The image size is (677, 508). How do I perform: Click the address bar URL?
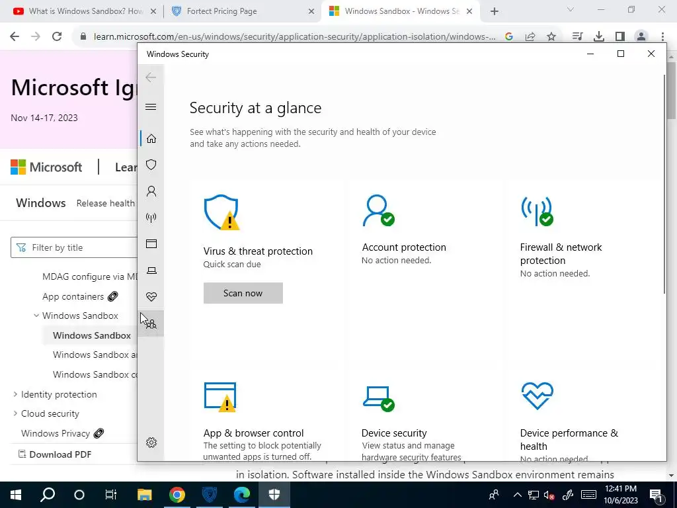[x=294, y=37]
